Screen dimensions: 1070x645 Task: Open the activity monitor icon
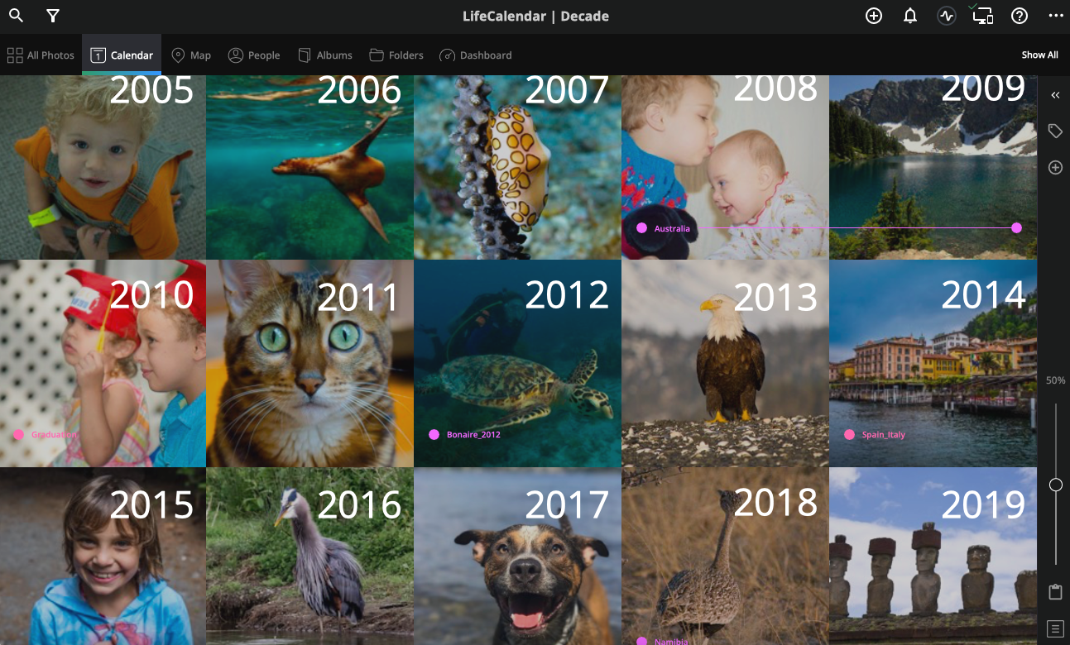(x=947, y=16)
